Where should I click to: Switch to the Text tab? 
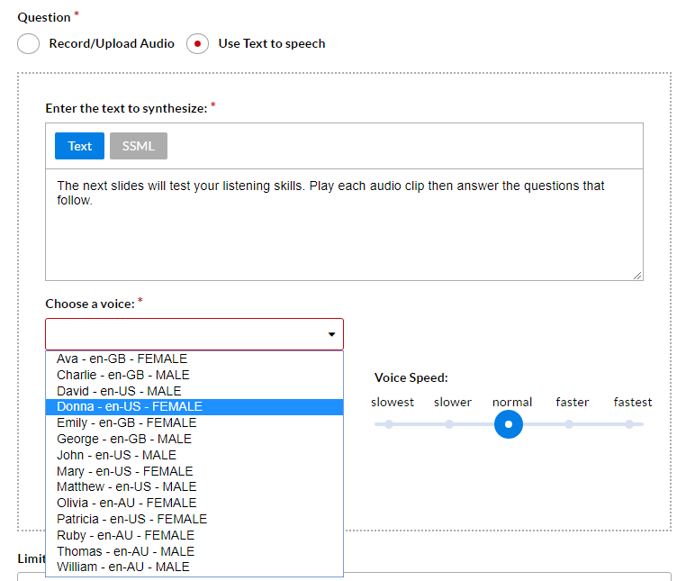(x=80, y=146)
